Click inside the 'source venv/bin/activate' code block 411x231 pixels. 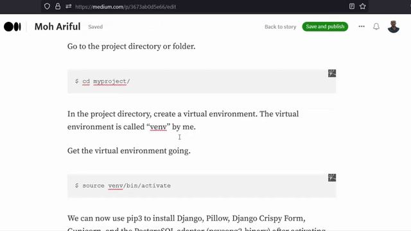click(x=202, y=185)
